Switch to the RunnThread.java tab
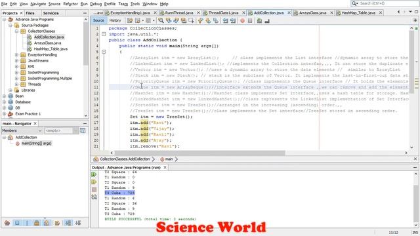The height and width of the screenshot is (236, 420). pyautogui.click(x=179, y=12)
